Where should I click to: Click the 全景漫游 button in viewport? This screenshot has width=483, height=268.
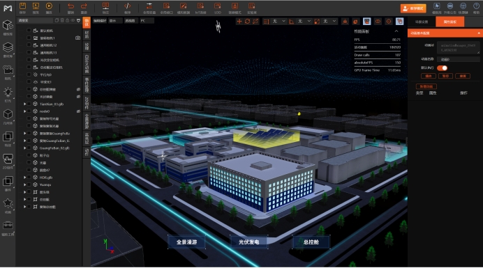(186, 242)
